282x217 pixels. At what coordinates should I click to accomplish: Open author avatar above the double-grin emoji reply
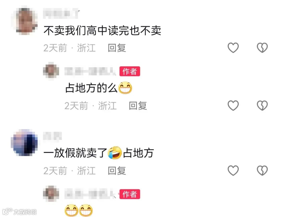(51, 193)
